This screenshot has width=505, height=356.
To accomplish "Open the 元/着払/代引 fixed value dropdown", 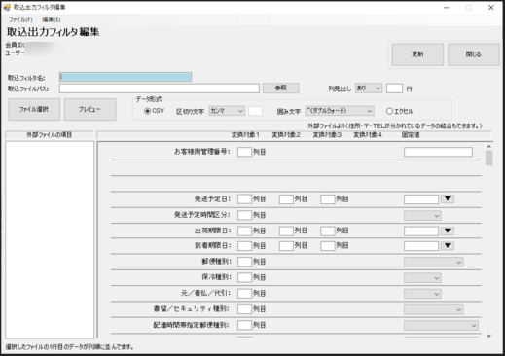I will [422, 294].
